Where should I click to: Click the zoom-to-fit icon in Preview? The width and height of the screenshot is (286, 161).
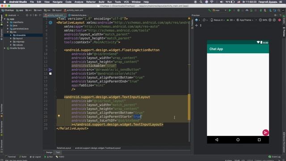pos(274,20)
